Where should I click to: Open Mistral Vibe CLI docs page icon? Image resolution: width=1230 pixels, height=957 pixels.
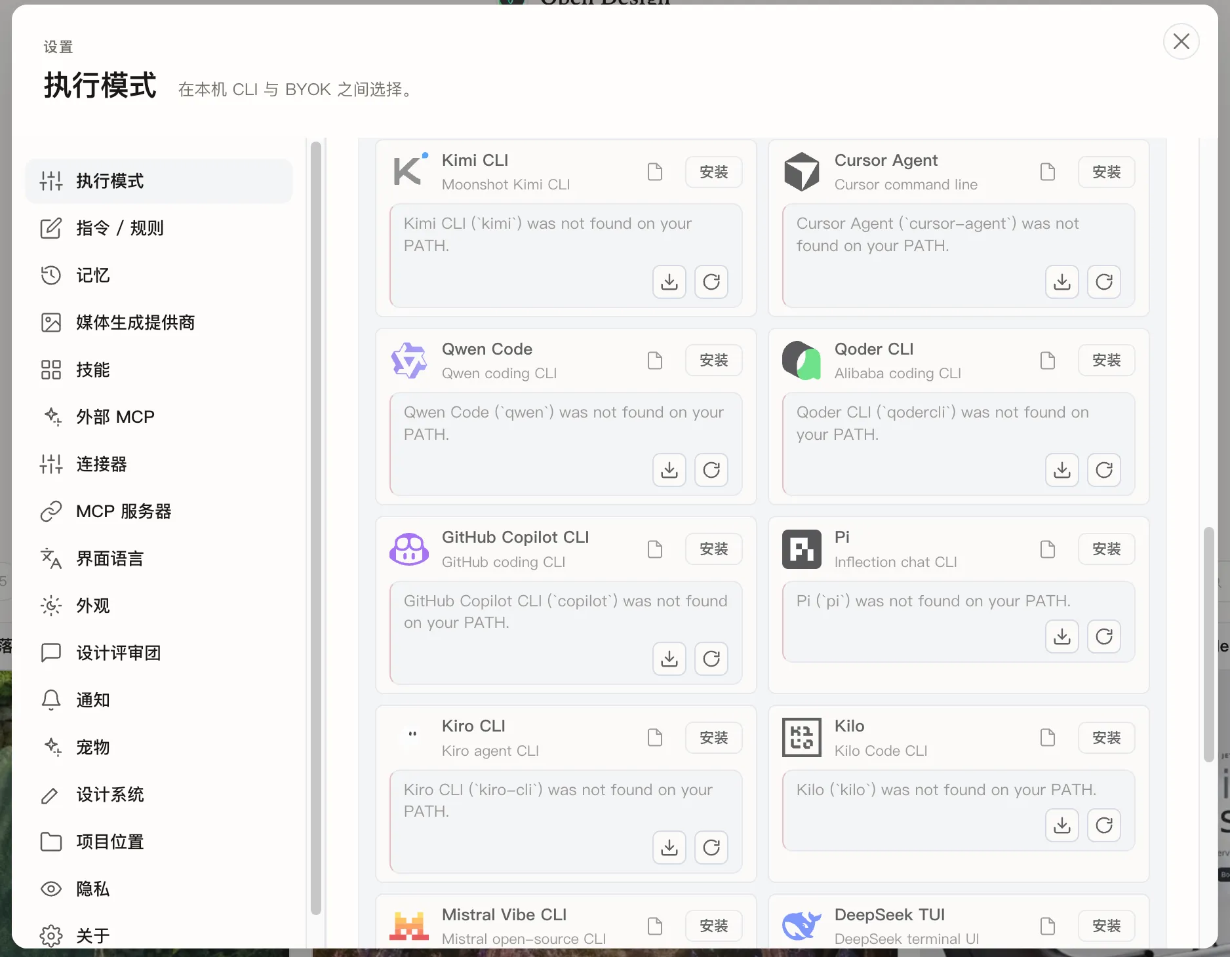[654, 926]
